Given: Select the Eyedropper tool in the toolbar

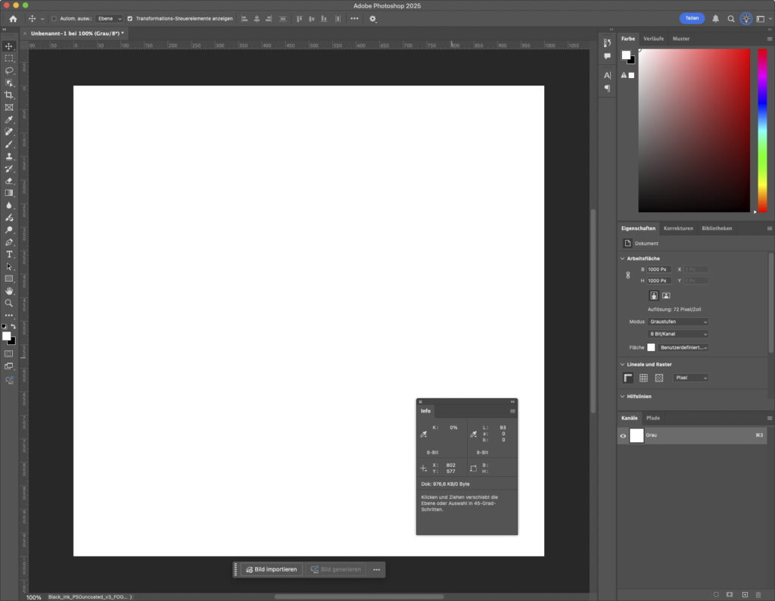Looking at the screenshot, I should click(x=9, y=120).
